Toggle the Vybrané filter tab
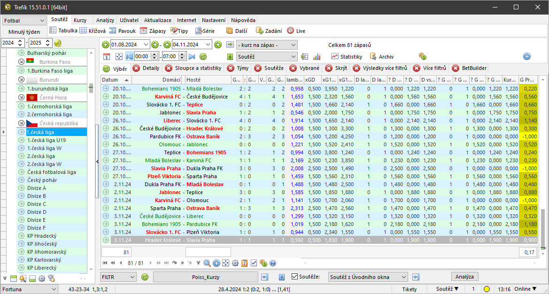The image size is (549, 294). click(305, 68)
